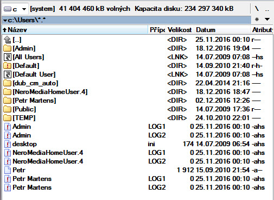Click the Petr Martens folder icon
The height and width of the screenshot is (200, 274).
(x=8, y=101)
